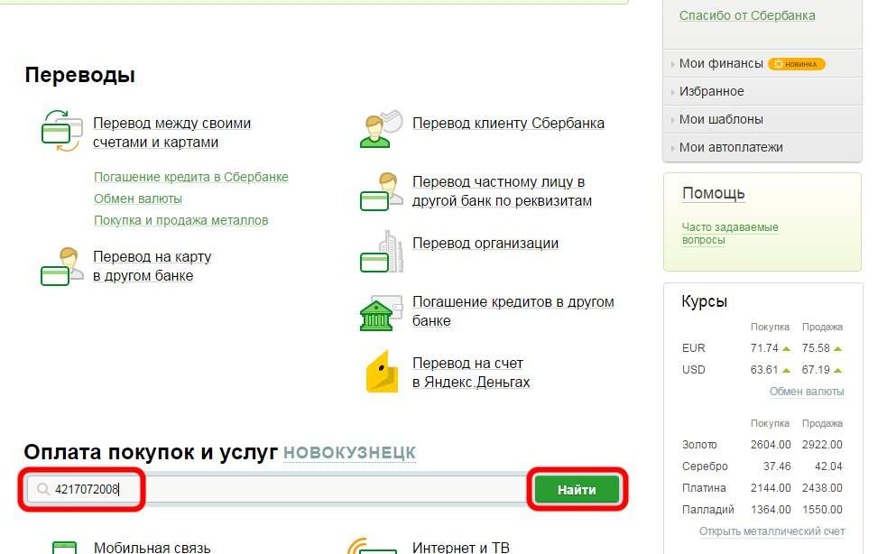Open Перевод между своими счетами и картами

[172, 133]
